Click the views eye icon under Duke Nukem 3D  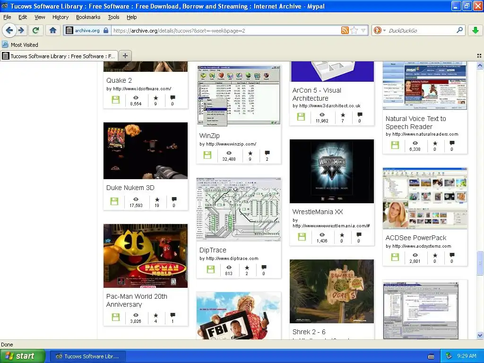[136, 199]
